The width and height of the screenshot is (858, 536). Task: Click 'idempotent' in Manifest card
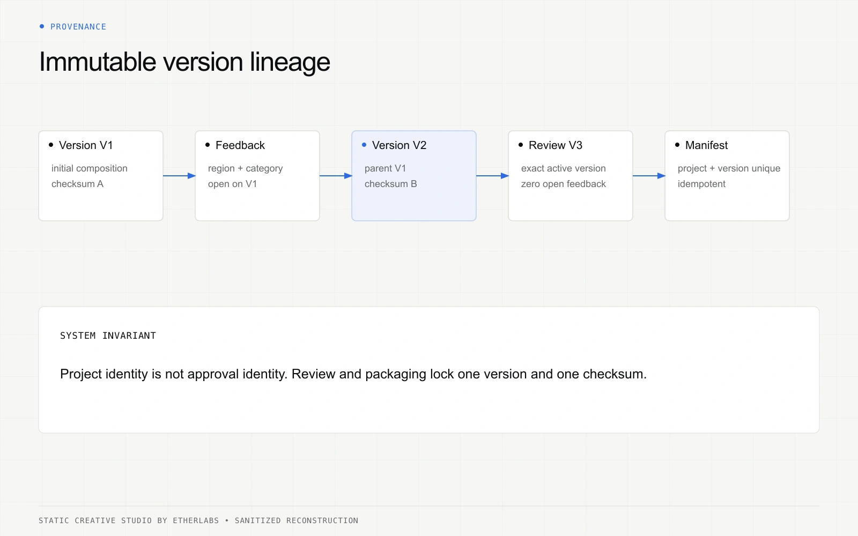click(x=701, y=184)
